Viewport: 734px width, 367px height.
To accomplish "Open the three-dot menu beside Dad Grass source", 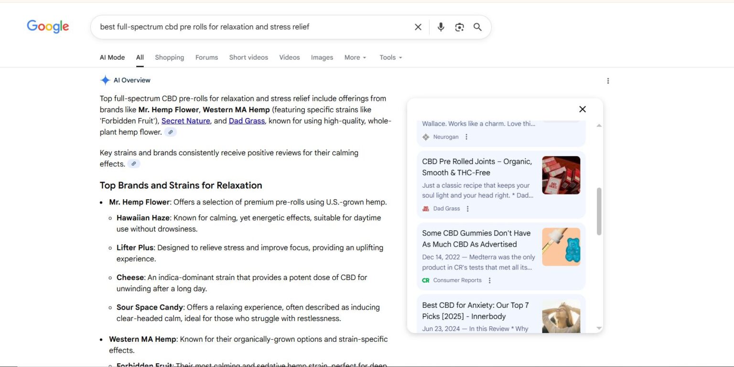I will [x=468, y=209].
